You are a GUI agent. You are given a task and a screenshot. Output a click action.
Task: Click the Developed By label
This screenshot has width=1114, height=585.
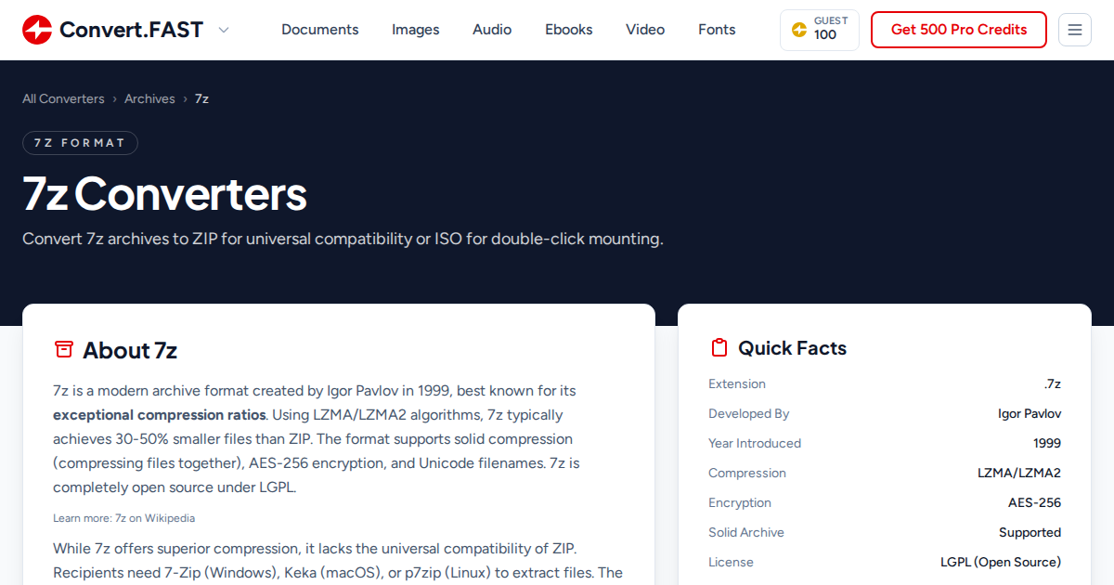tap(749, 413)
